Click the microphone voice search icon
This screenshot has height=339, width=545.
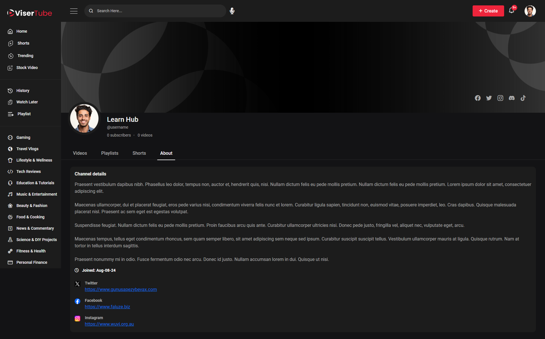(x=232, y=11)
